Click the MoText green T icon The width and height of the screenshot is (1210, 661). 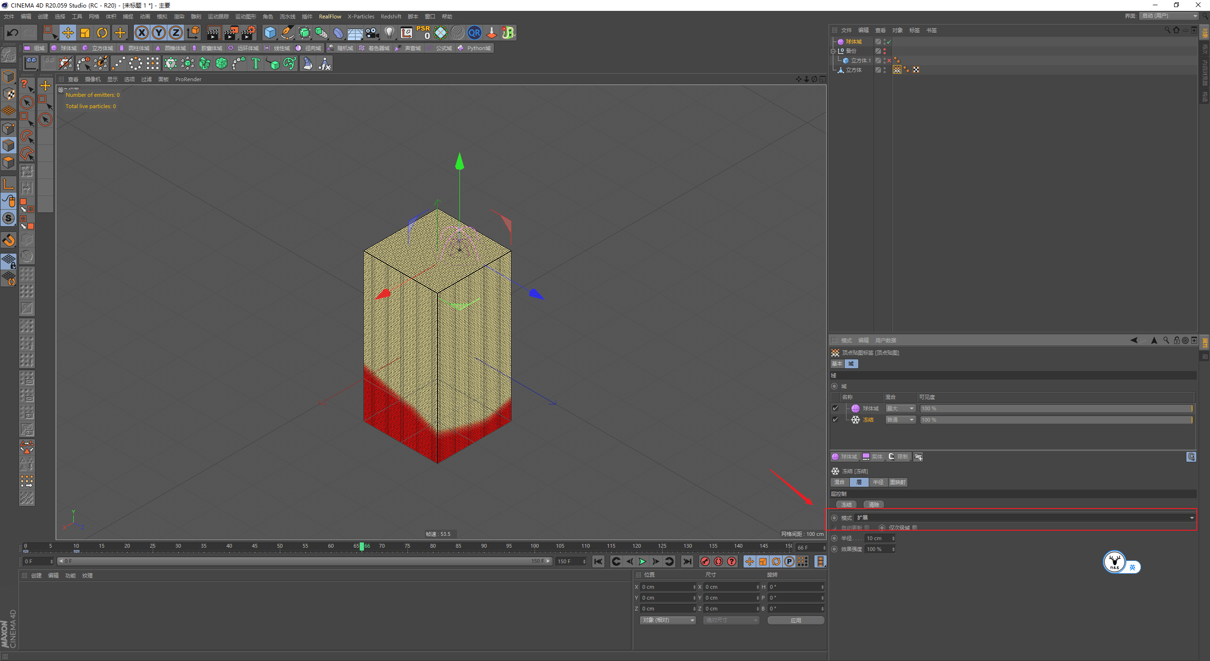tap(255, 63)
